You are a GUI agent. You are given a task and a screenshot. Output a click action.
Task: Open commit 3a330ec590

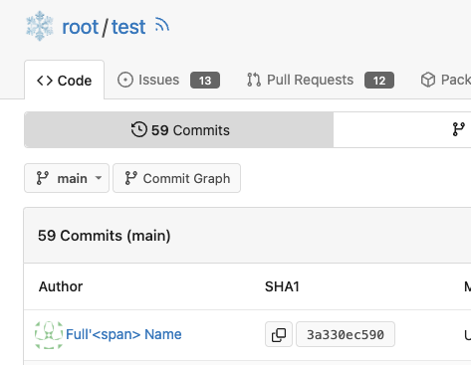(x=346, y=334)
